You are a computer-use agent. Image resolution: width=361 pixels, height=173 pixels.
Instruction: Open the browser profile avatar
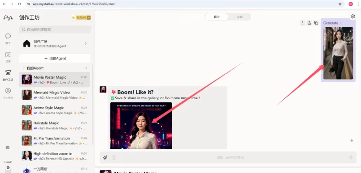pyautogui.click(x=351, y=4)
